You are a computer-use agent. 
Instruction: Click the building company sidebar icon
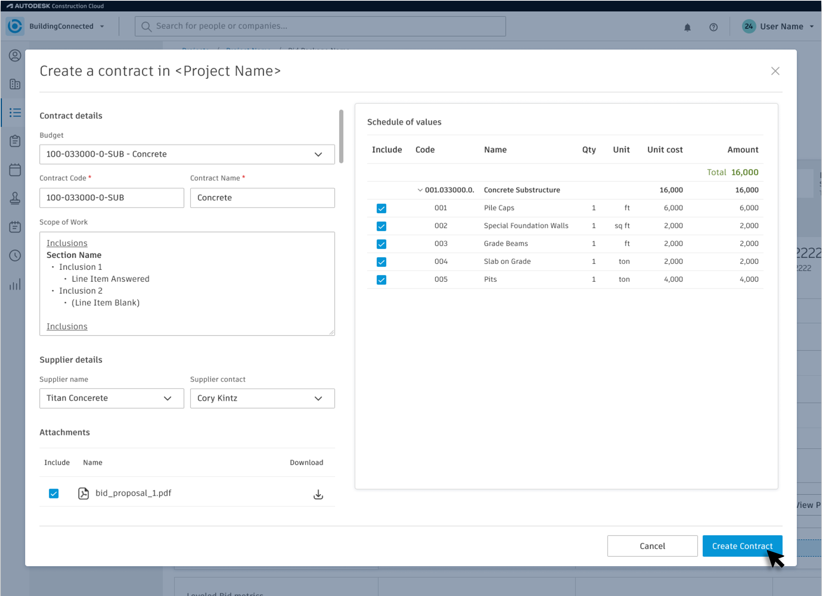pyautogui.click(x=15, y=84)
